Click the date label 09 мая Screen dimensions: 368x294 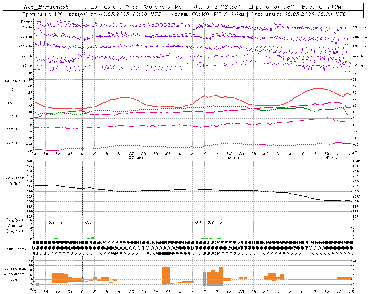pos(331,158)
